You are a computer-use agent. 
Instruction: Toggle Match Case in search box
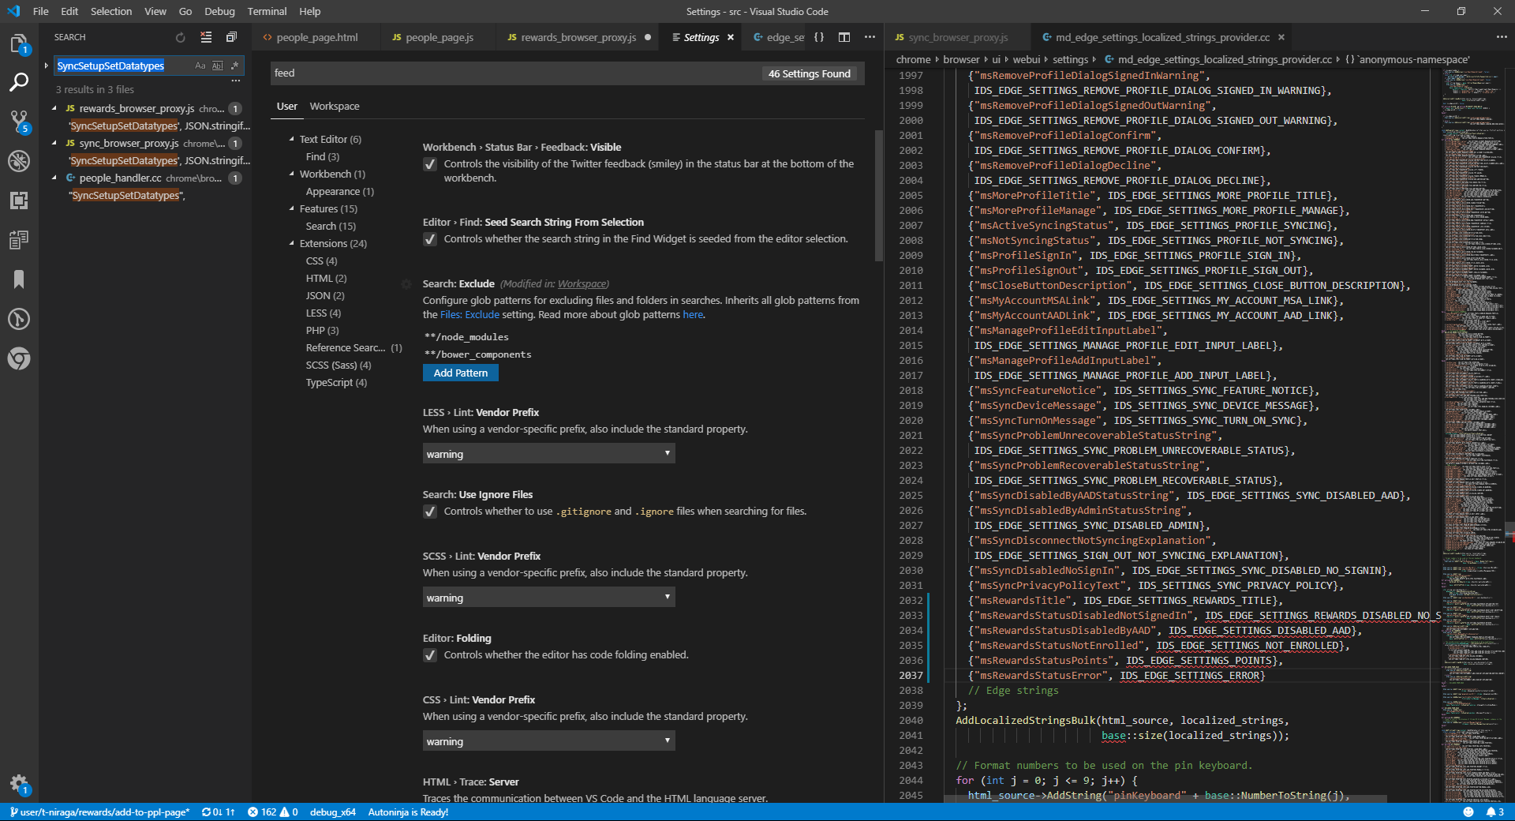pos(200,66)
